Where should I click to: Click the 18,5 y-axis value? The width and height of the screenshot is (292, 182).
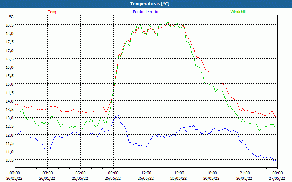coord(10,25)
